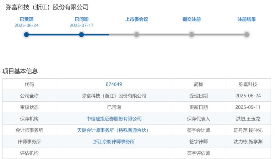Click the 注册结果 grey step dot
This screenshot has height=159, width=276.
[x=247, y=35]
